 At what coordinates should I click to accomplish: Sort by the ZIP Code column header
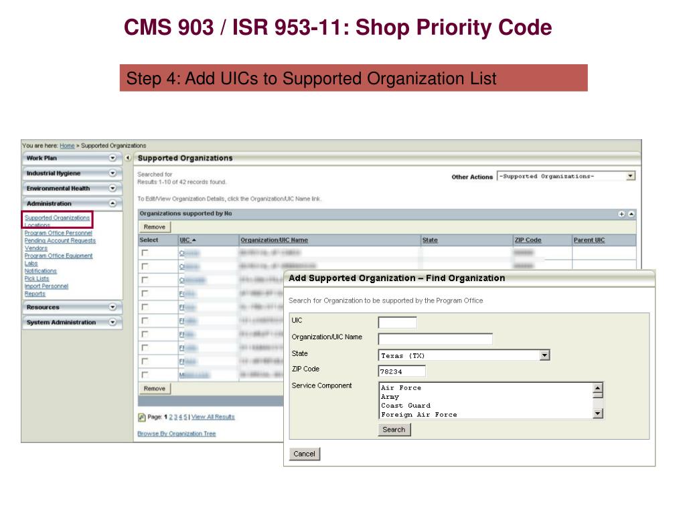(528, 240)
